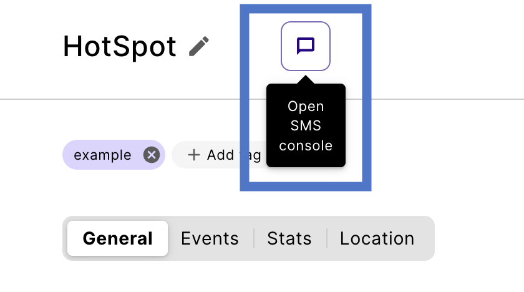
Task: Remove the example tag with its X
Action: click(x=151, y=155)
